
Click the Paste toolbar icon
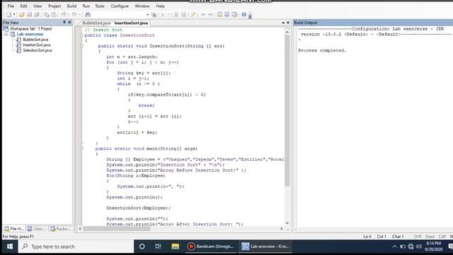[54, 14]
